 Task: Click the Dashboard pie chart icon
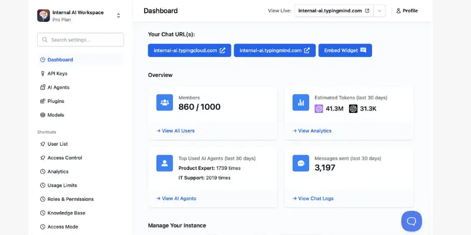click(x=42, y=60)
